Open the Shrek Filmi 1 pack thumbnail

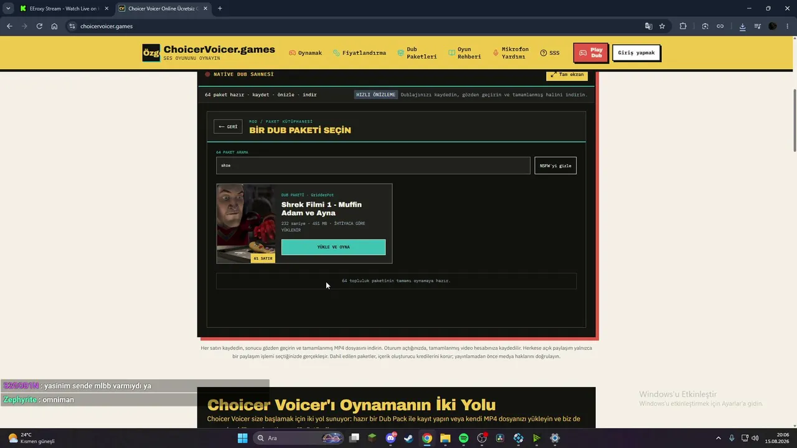click(x=246, y=223)
